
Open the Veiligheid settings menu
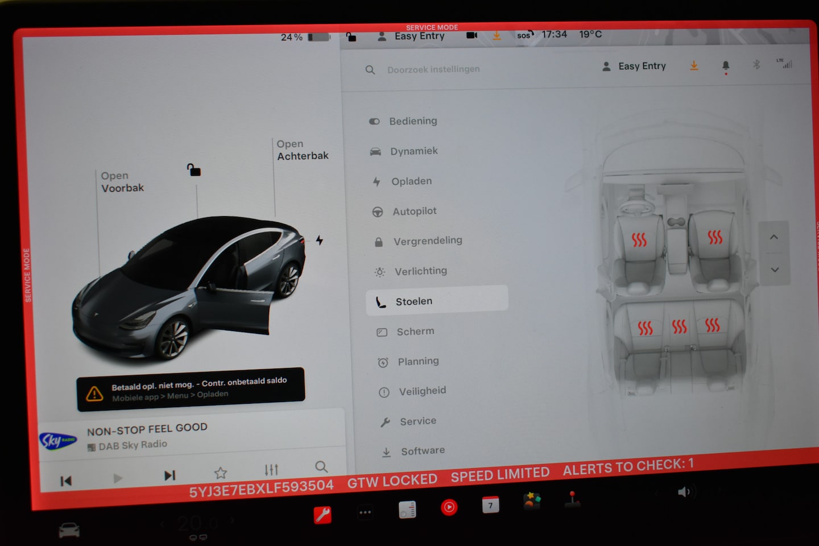412,391
